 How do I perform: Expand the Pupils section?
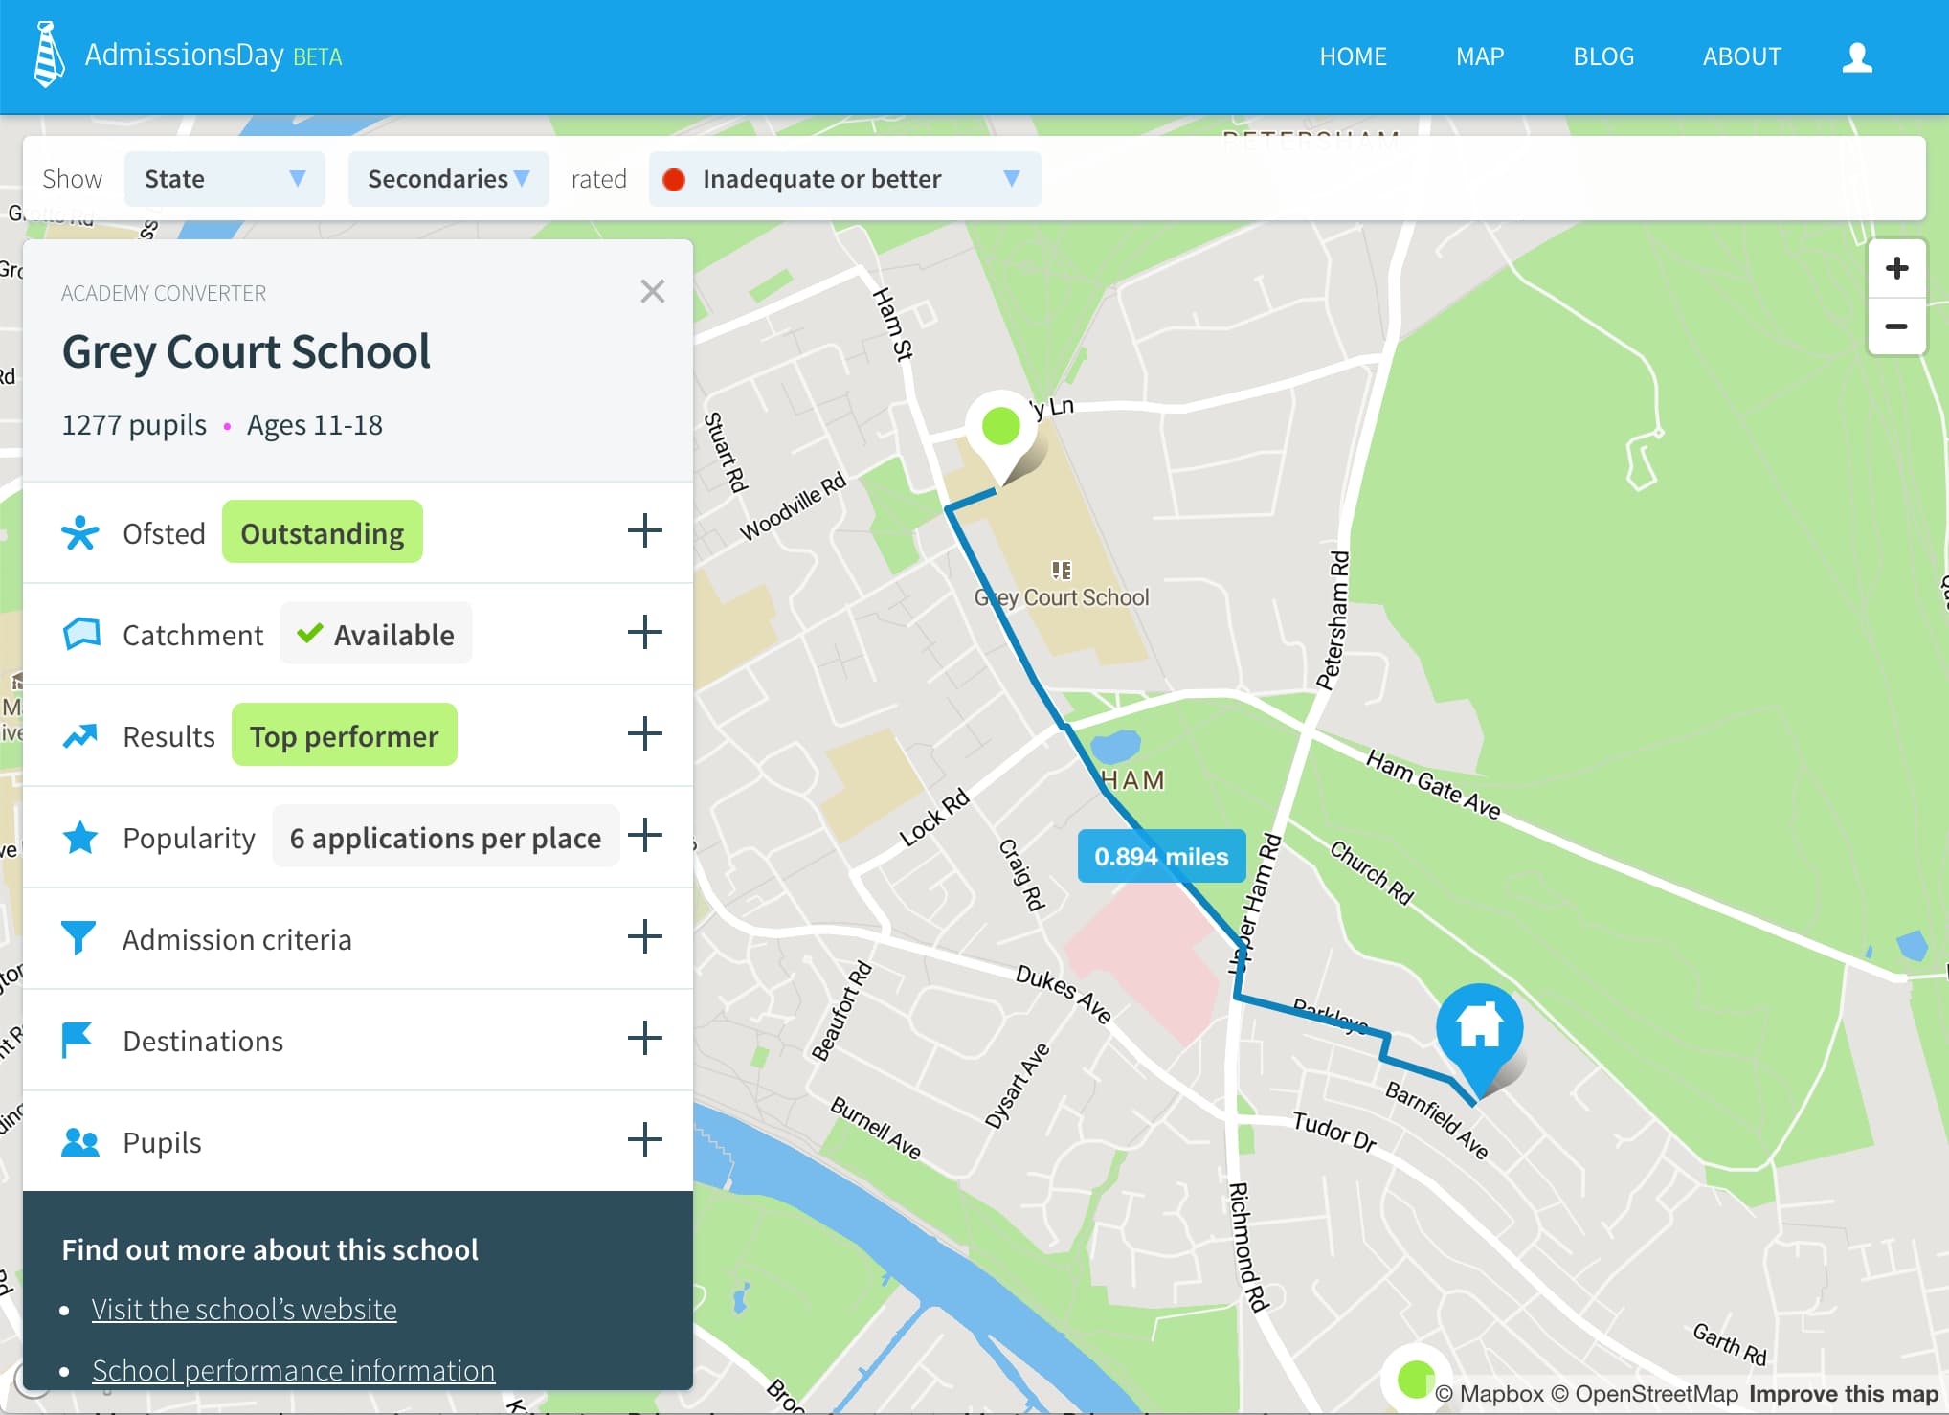pos(645,1139)
